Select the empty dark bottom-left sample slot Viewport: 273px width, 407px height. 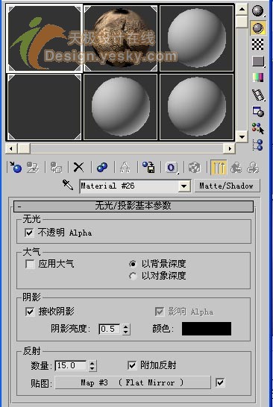coord(44,107)
